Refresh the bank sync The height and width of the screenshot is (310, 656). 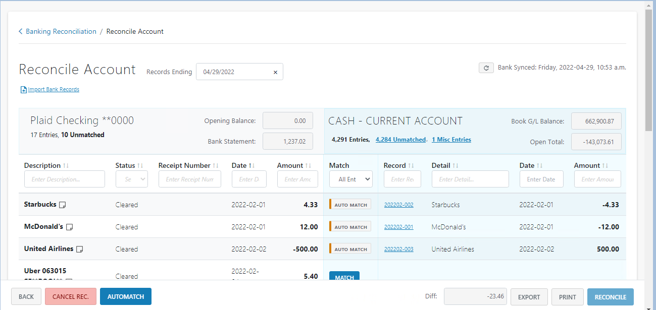click(x=486, y=67)
